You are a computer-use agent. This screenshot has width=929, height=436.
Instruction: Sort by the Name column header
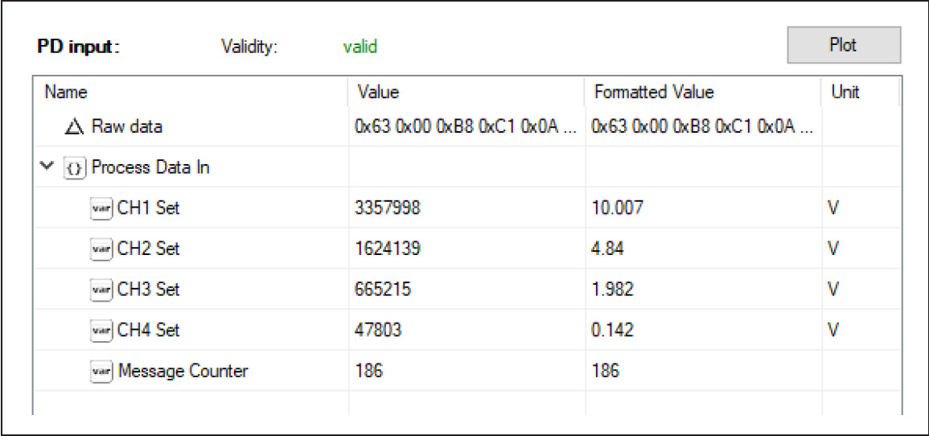(x=190, y=92)
